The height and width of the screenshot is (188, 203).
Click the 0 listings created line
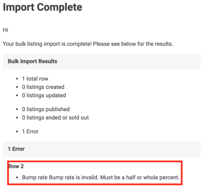[x=43, y=87]
